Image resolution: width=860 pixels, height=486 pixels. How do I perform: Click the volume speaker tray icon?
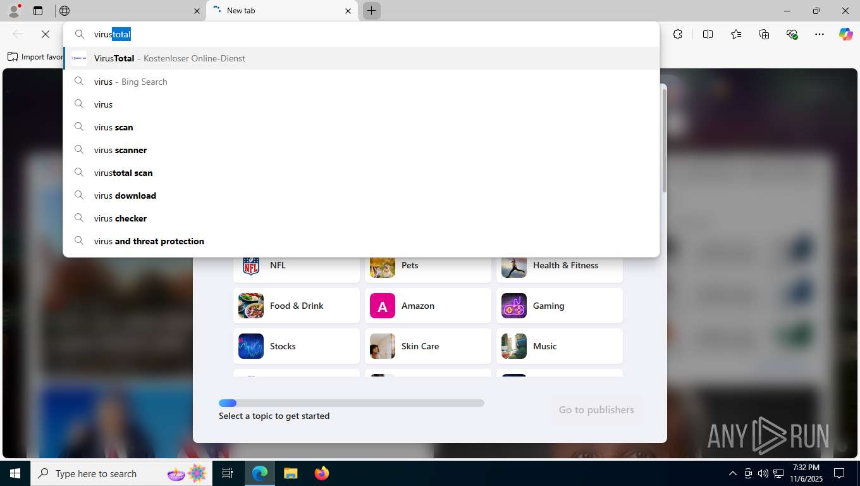[x=763, y=473]
